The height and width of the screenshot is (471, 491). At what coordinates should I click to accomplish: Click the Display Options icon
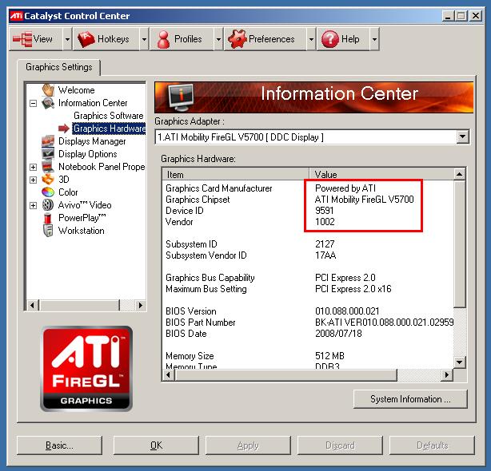point(48,154)
